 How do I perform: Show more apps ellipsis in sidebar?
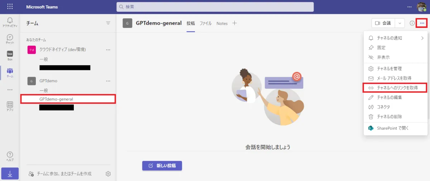click(x=10, y=90)
